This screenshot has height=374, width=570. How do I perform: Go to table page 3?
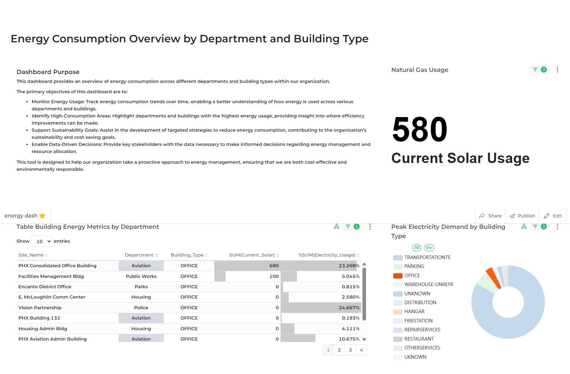pyautogui.click(x=350, y=350)
